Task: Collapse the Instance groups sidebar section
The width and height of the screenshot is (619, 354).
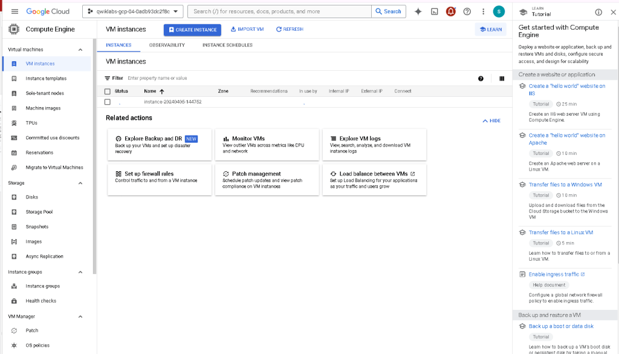Action: [80, 272]
